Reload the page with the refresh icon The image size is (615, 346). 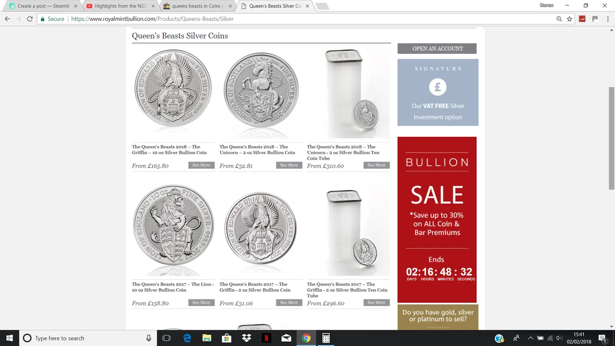pyautogui.click(x=30, y=19)
